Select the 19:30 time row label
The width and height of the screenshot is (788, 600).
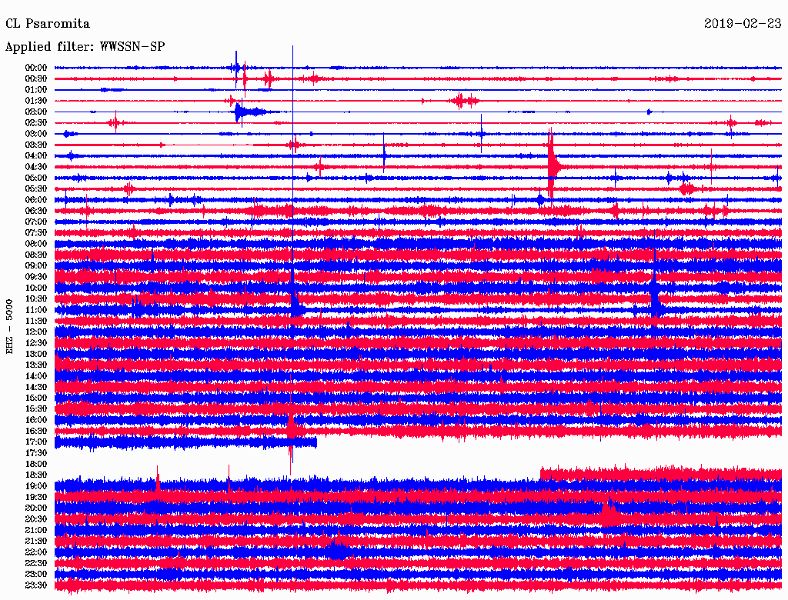point(36,498)
